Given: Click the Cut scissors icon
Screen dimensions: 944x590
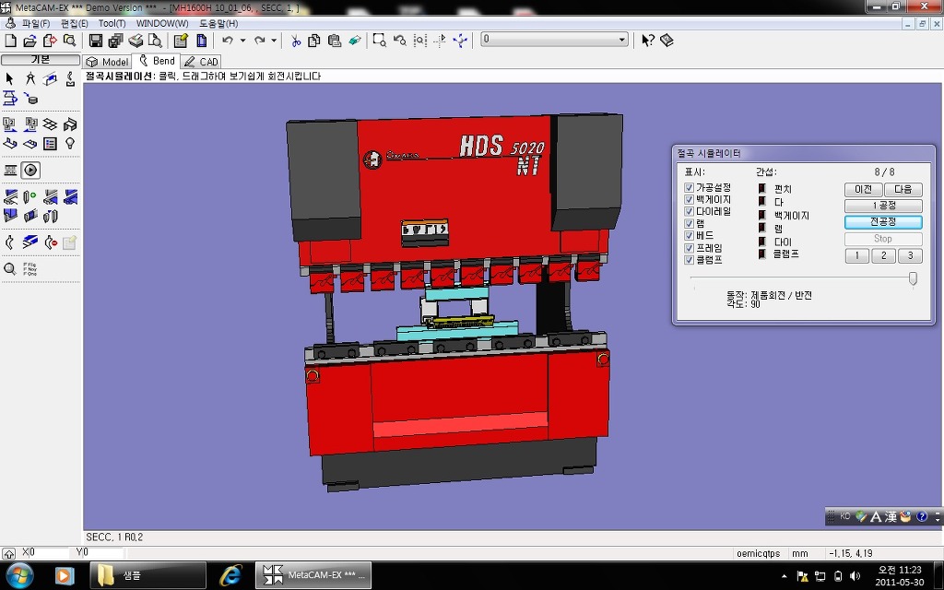Looking at the screenshot, I should tap(295, 41).
